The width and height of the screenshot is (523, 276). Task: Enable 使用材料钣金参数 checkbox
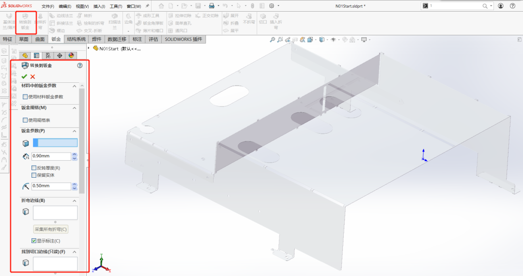[25, 97]
